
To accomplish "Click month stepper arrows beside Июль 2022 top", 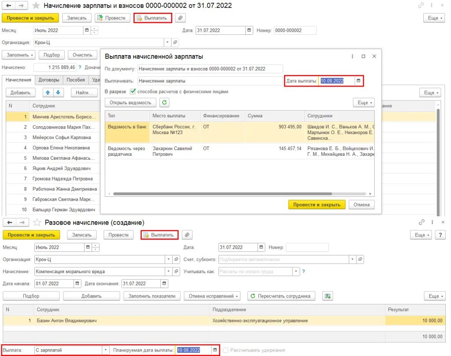I will click(94, 30).
